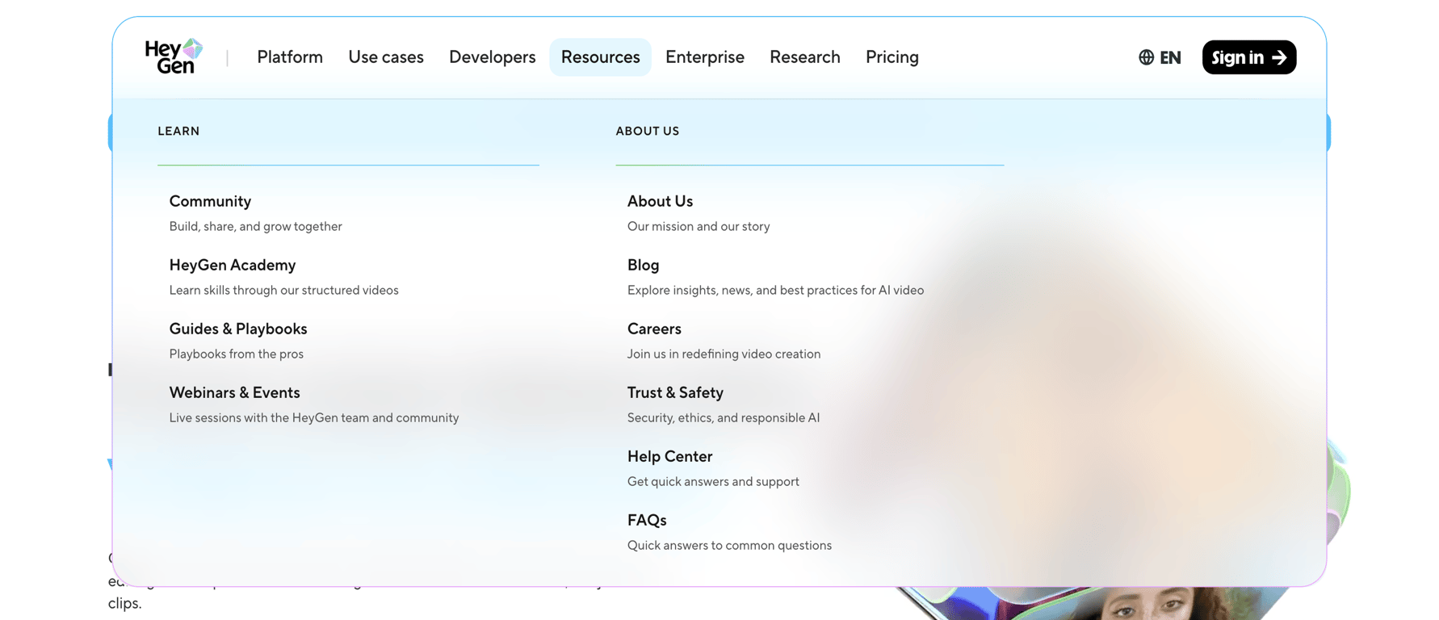Open the Platform menu
Screen dimensions: 1439x620
(x=290, y=57)
